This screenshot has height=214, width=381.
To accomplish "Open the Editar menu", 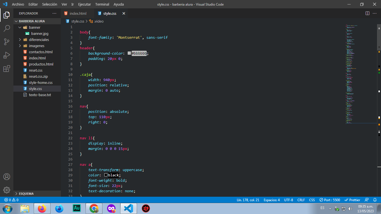I will pos(33,4).
